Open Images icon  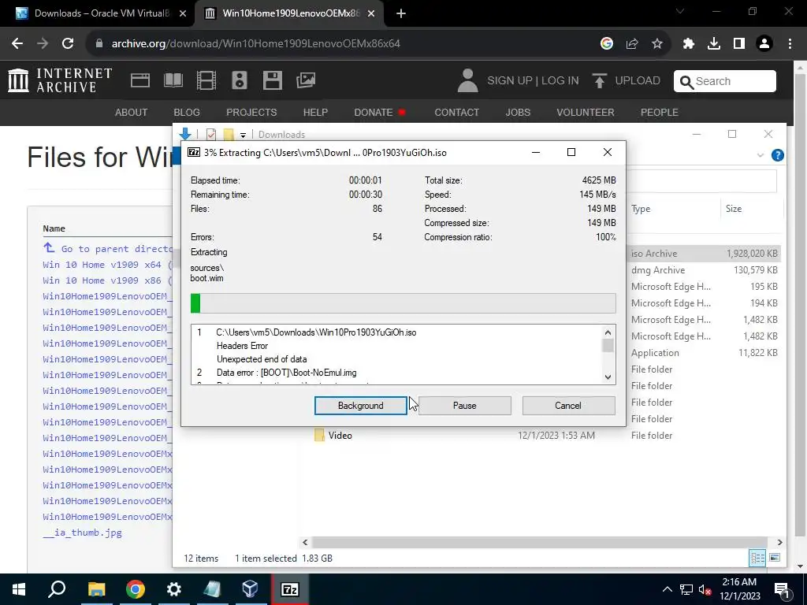[306, 80]
